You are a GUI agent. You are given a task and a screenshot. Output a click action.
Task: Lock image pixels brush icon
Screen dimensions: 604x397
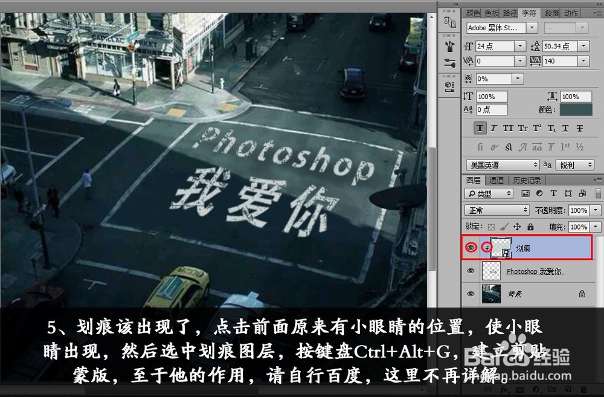point(504,227)
